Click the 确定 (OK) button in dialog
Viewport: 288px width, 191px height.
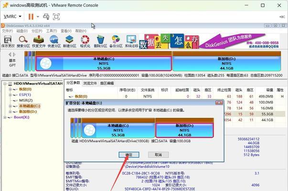tap(129, 155)
